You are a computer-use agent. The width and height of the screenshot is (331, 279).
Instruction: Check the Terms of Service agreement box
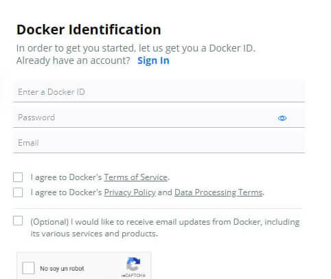[18, 177]
